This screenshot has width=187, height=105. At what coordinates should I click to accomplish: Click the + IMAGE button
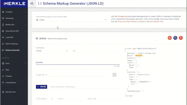tap(42, 87)
